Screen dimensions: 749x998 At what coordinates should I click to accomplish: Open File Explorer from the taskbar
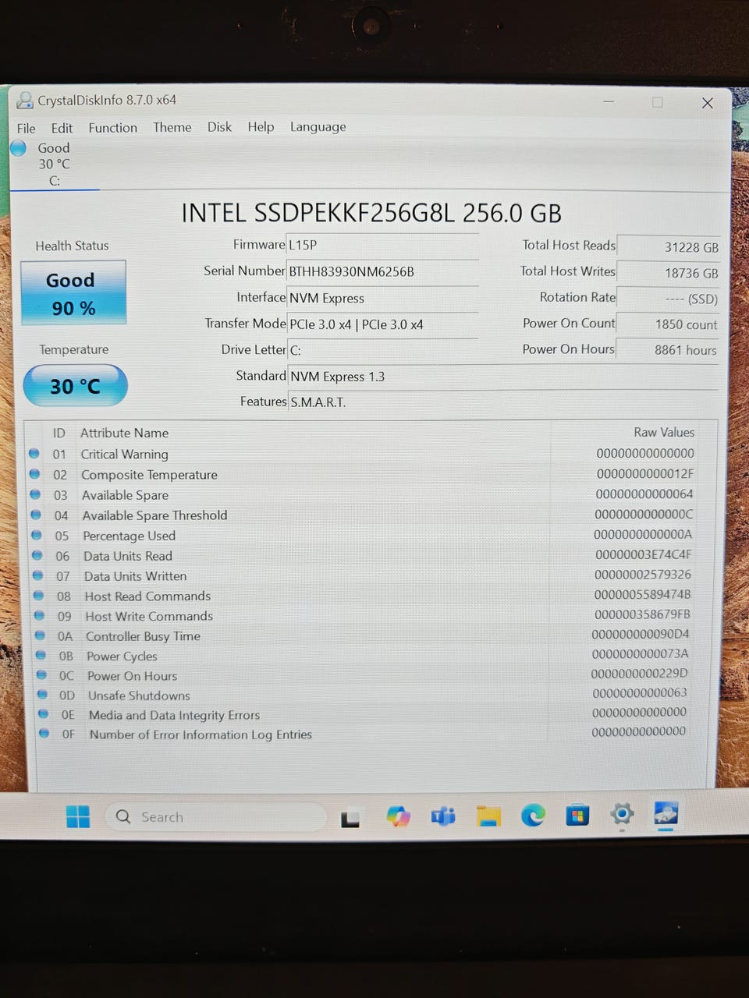488,816
